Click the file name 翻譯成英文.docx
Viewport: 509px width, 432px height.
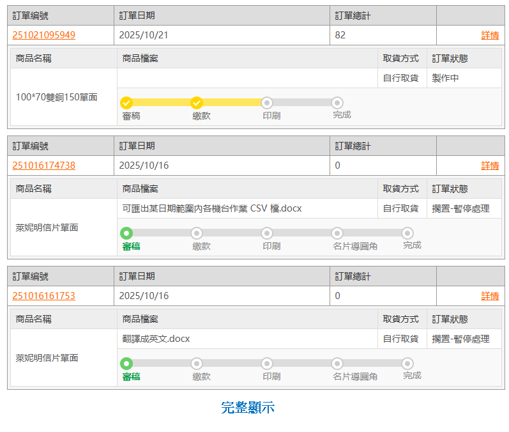156,339
